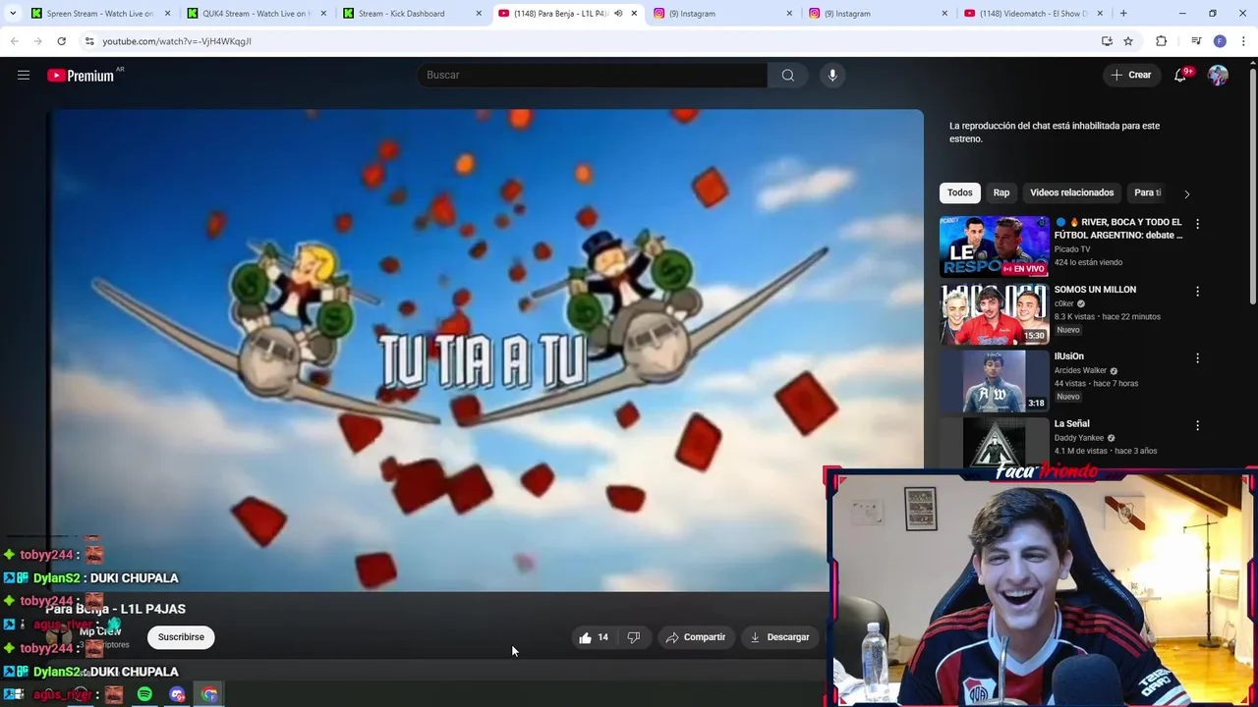Go forward with browser forward arrow
Screen dimensions: 1258x707
37,41
